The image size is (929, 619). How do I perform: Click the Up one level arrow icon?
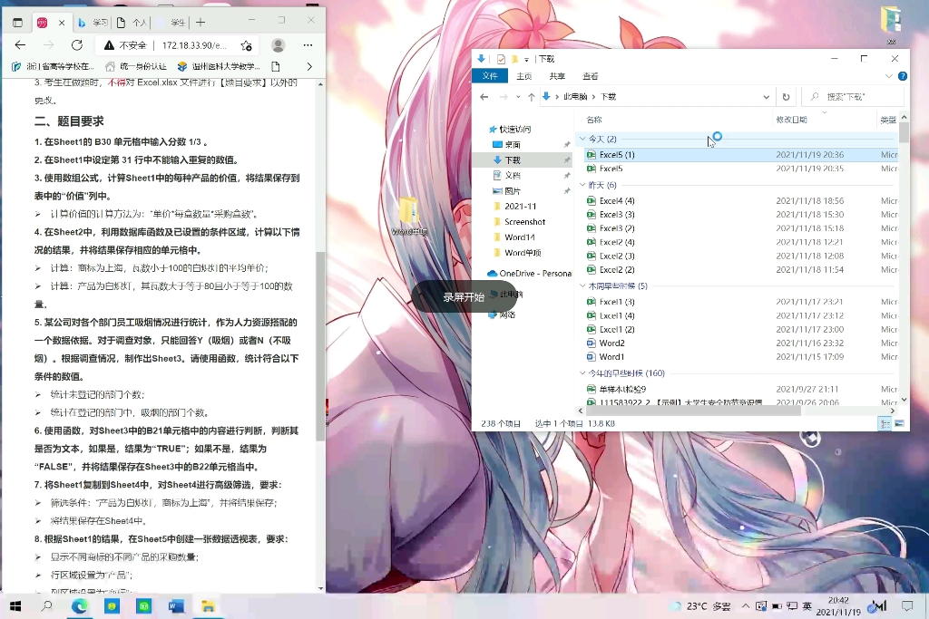pos(531,96)
